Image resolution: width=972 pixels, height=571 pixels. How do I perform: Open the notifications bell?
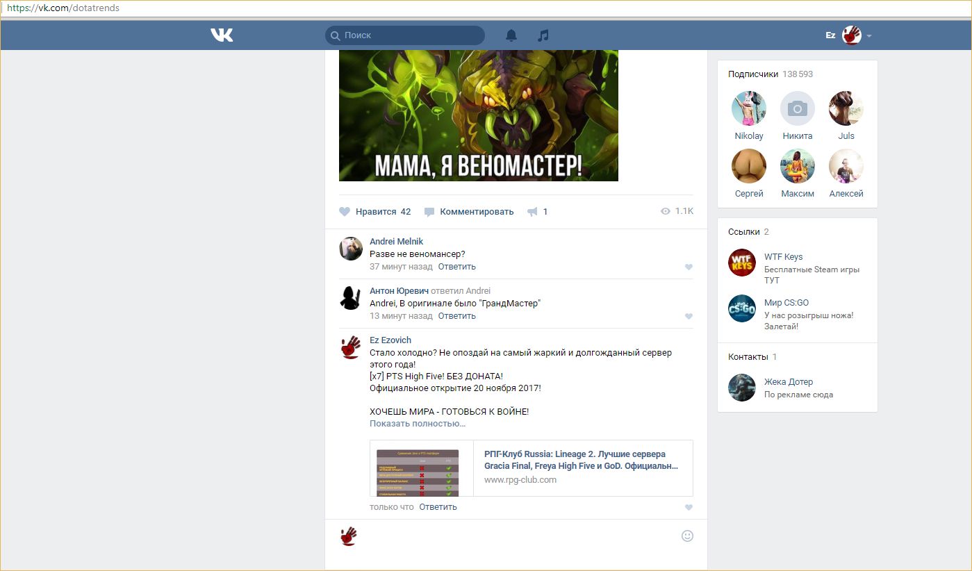[511, 35]
